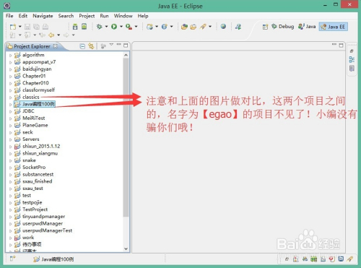Click the Run External Tools icon
The height and width of the screenshot is (268, 361).
point(129,27)
